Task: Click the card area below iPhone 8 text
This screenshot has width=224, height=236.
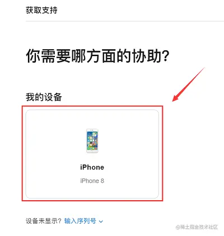Action: pos(92,192)
